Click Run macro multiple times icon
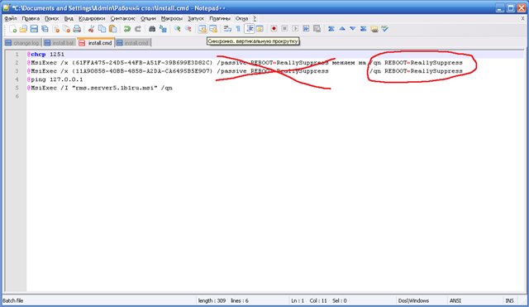Screen dimensions: 529x307 coord(306,29)
